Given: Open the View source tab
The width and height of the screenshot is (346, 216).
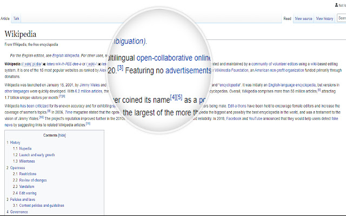Looking at the screenshot, I should [x=303, y=18].
